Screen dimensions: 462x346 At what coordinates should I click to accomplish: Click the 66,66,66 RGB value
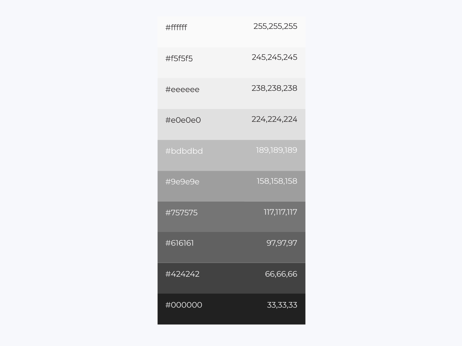click(281, 274)
